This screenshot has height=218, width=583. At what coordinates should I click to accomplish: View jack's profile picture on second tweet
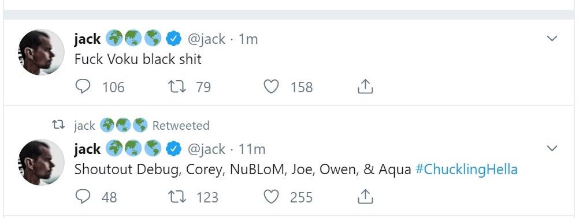coord(41,162)
